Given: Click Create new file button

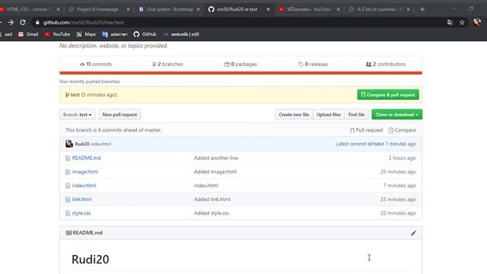Looking at the screenshot, I should (294, 115).
